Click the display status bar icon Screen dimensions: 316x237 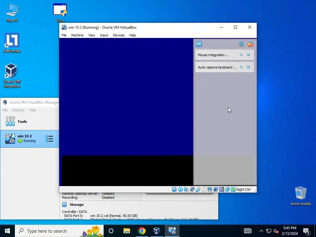[x=210, y=189]
